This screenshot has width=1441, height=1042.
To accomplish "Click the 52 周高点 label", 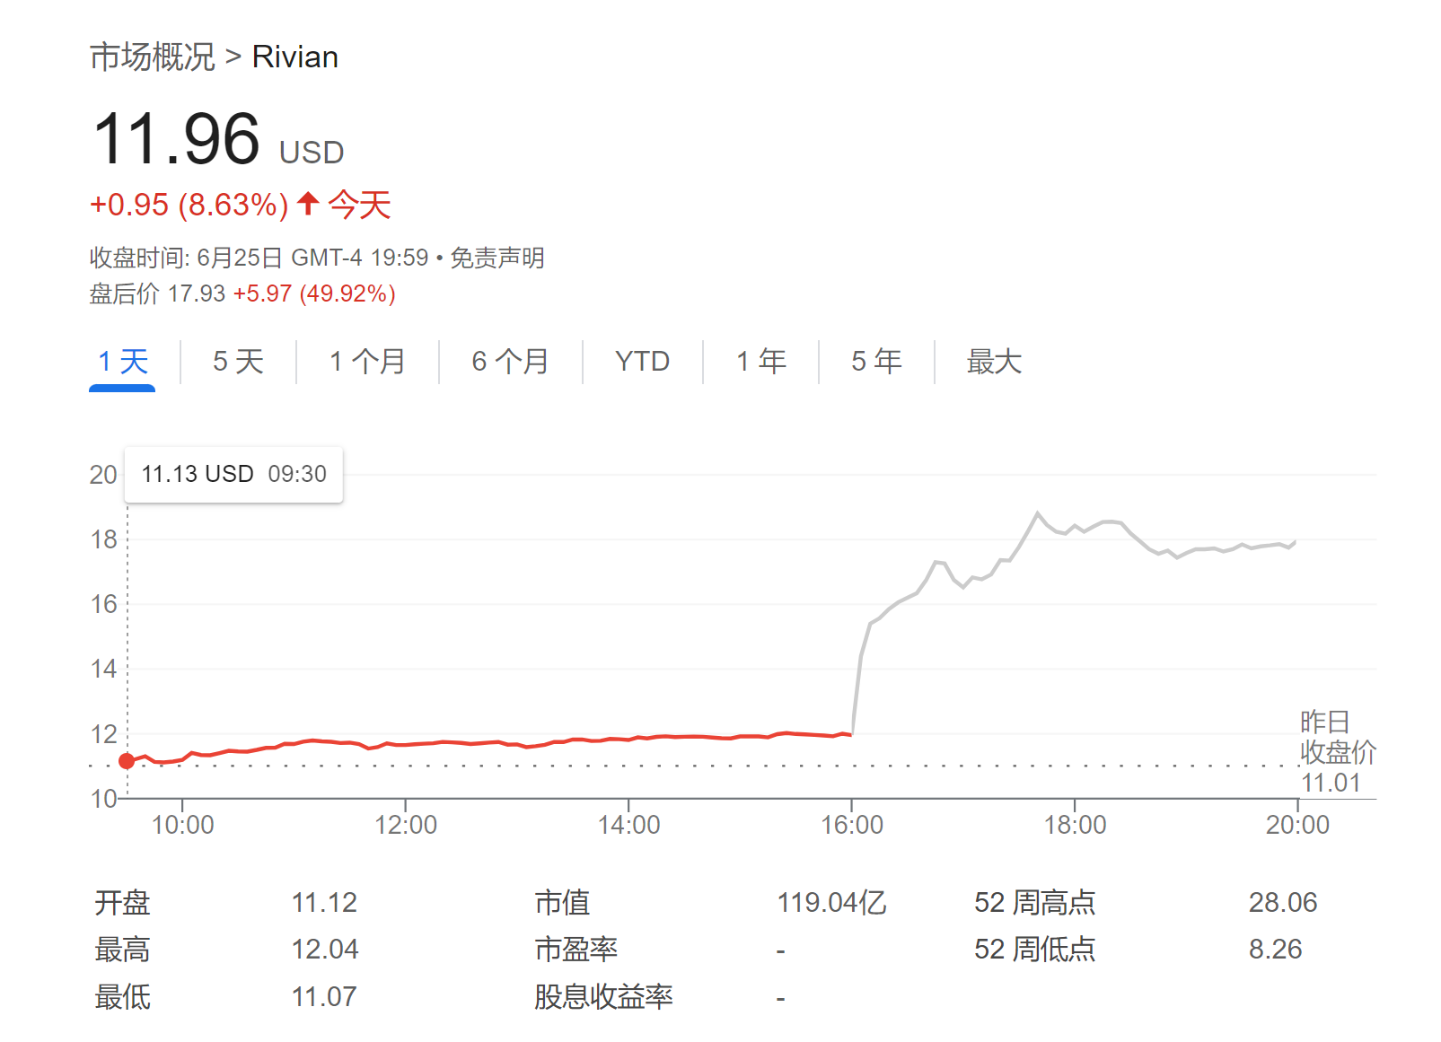I will (1034, 902).
